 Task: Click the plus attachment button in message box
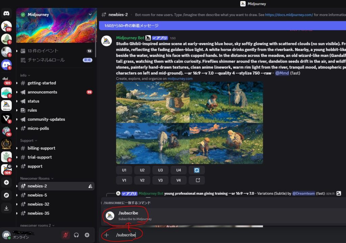click(x=107, y=235)
